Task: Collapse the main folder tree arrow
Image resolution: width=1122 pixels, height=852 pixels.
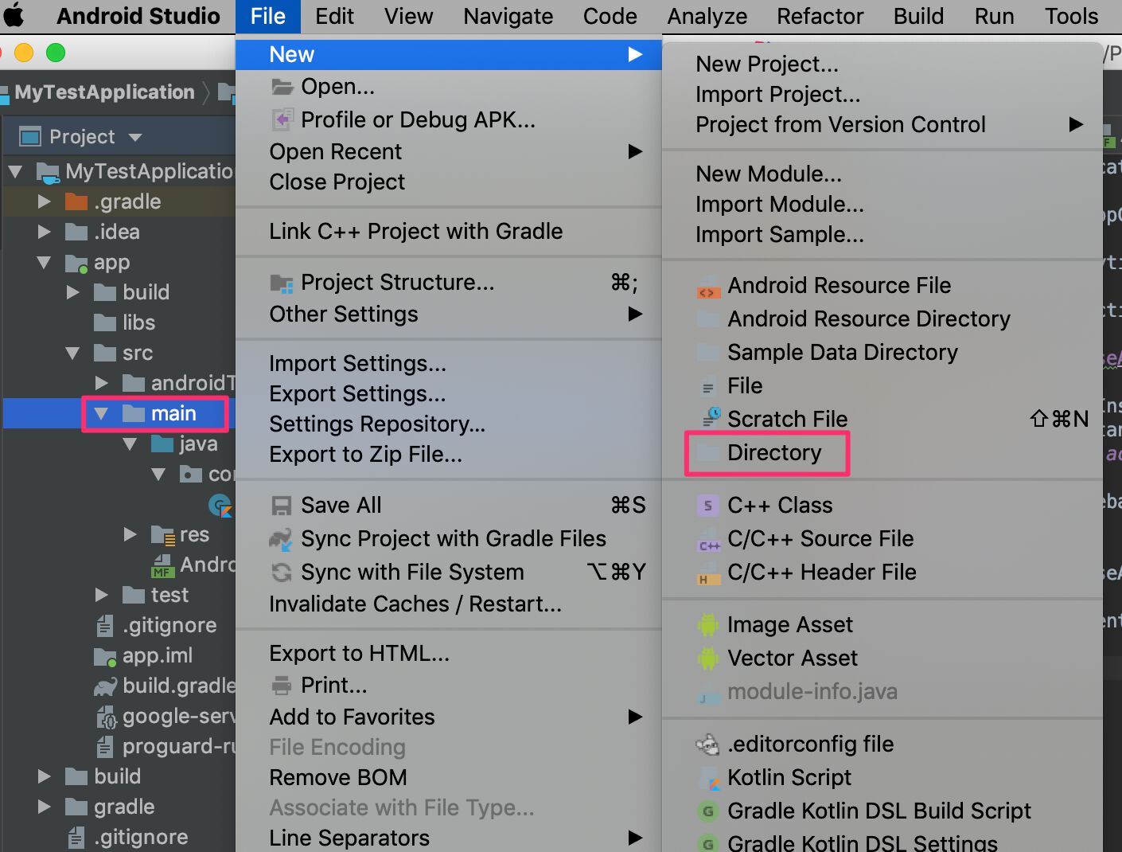Action: pyautogui.click(x=101, y=414)
